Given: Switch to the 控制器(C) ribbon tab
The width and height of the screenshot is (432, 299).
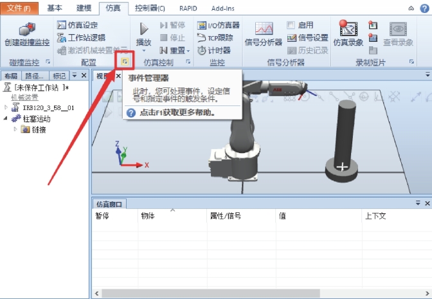Looking at the screenshot, I should 150,8.
